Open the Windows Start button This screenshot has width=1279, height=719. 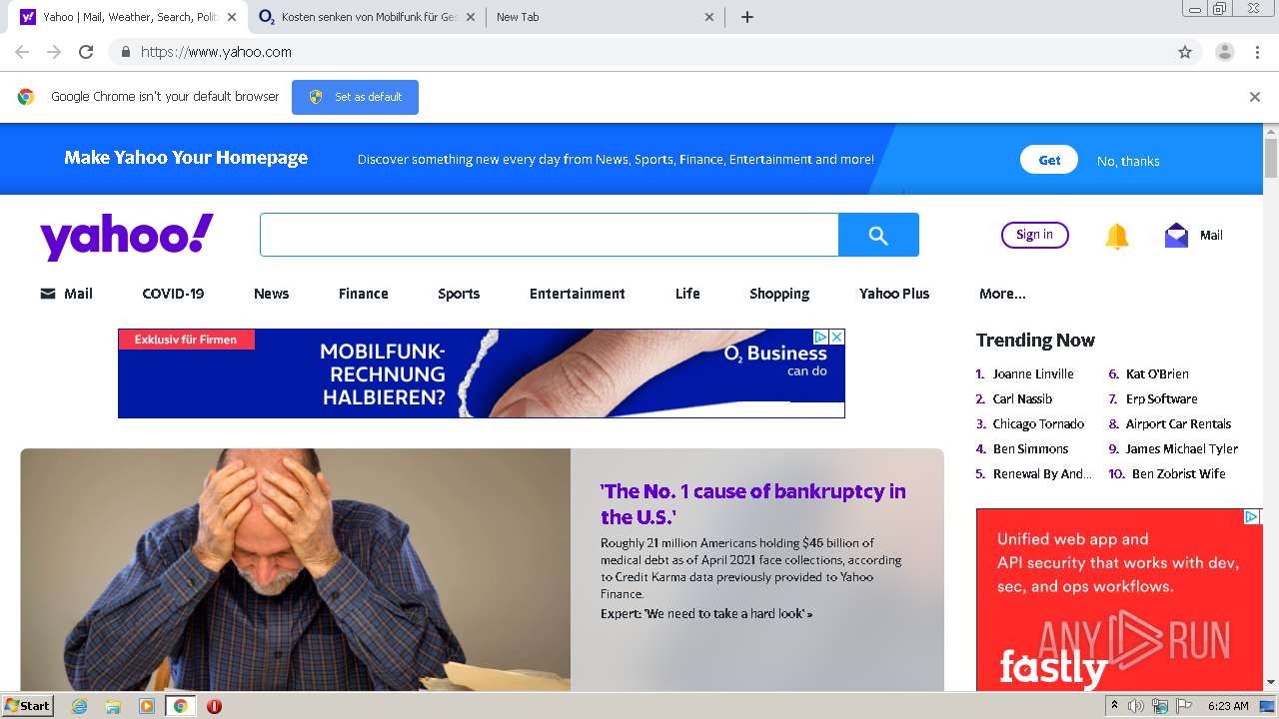(27, 705)
